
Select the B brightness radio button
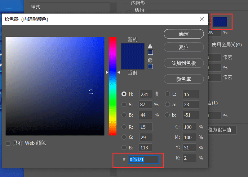tap(124, 115)
